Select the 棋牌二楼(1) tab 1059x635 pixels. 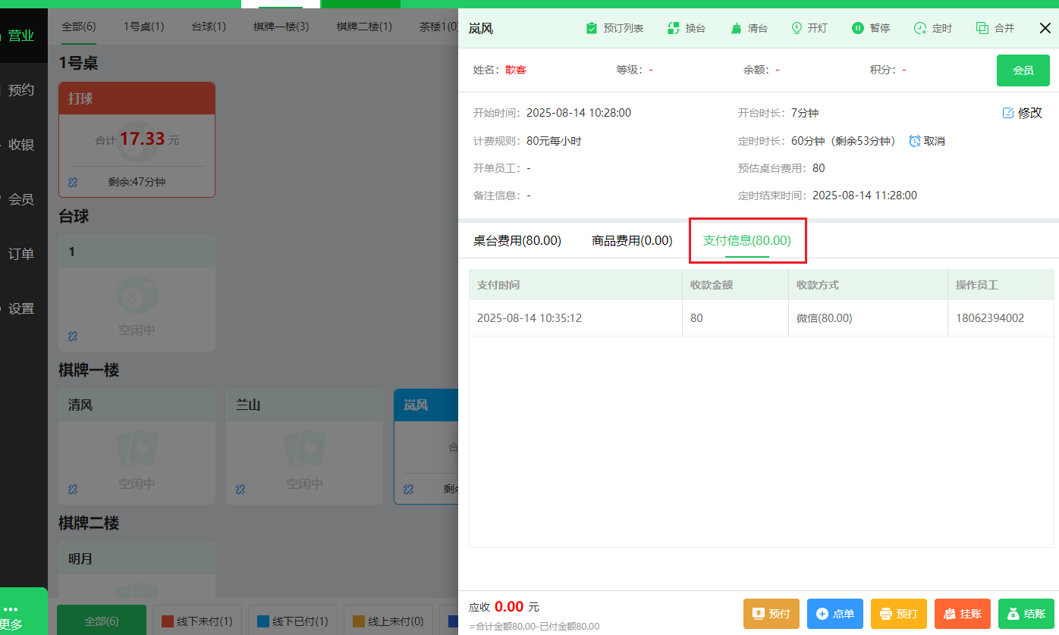click(363, 25)
